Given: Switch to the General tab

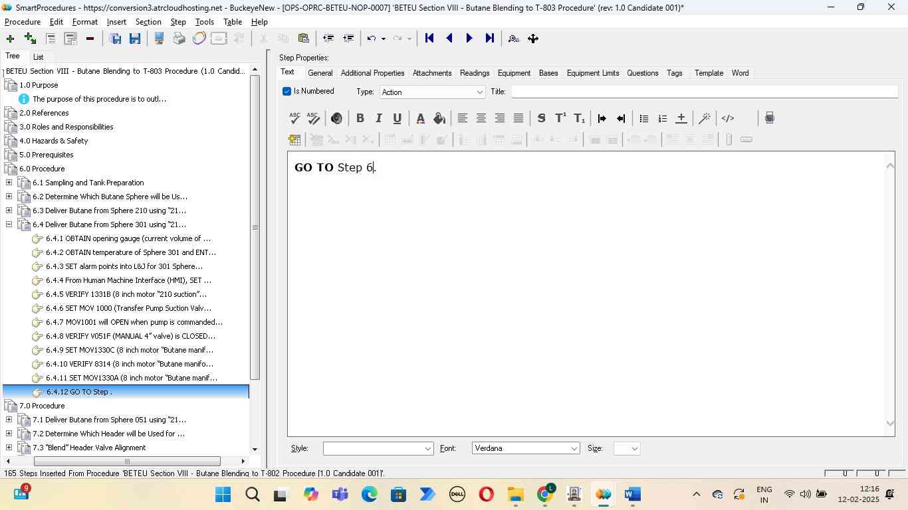Looking at the screenshot, I should tap(320, 73).
